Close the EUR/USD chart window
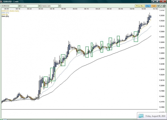This screenshot has height=120, width=167. tap(163, 1)
